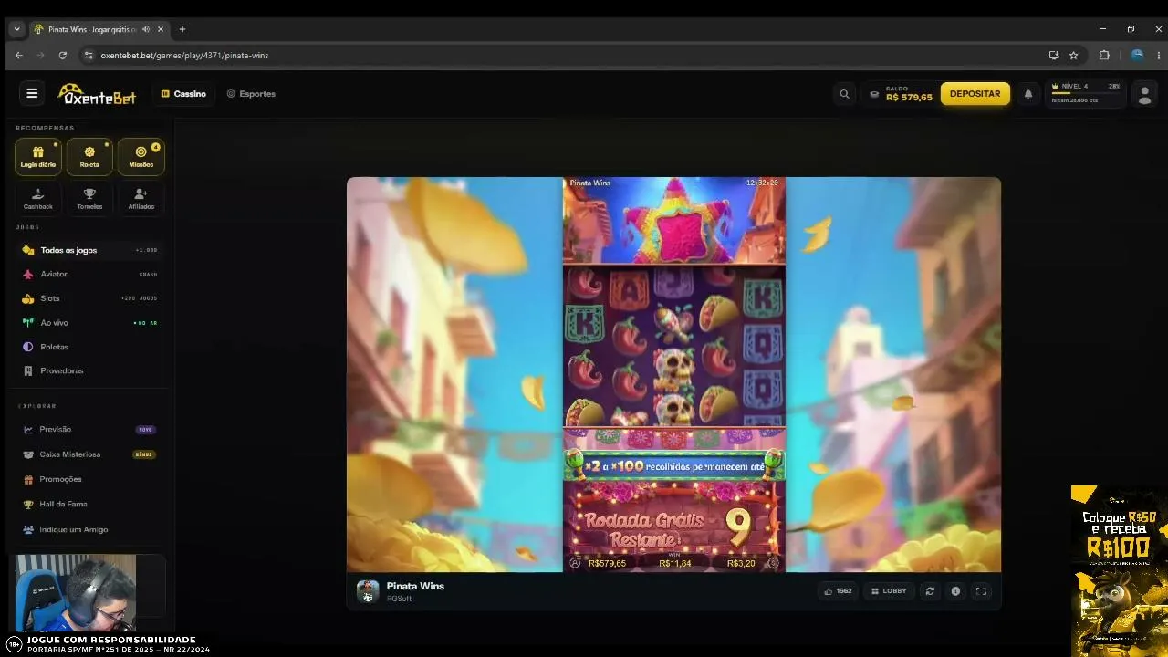Image resolution: width=1168 pixels, height=657 pixels.
Task: Like the Pinata Wins game (1662)
Action: click(x=838, y=591)
